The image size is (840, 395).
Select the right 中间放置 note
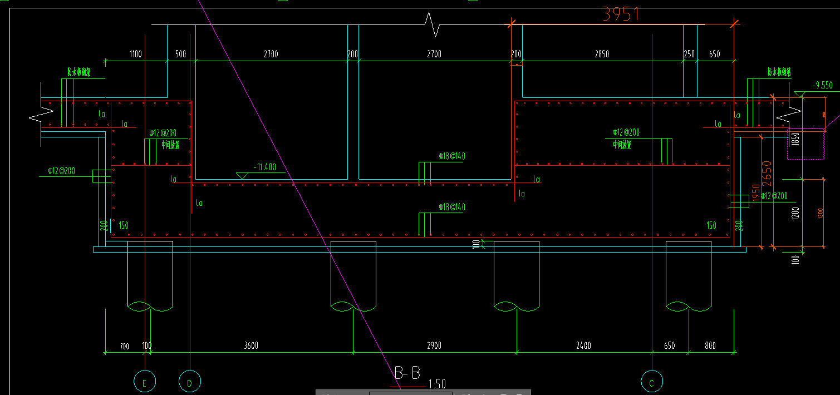(622, 145)
